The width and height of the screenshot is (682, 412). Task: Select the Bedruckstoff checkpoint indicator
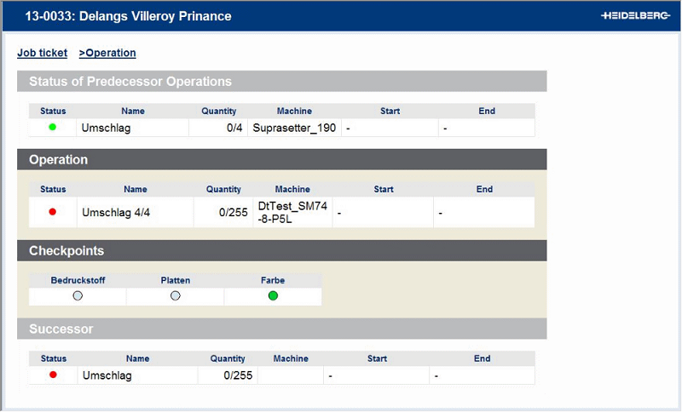78,295
